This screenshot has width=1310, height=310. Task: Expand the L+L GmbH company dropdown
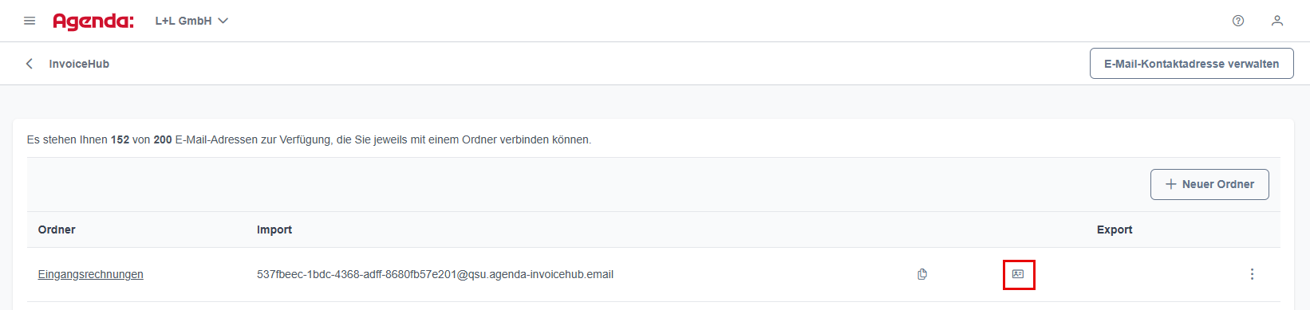(x=191, y=21)
